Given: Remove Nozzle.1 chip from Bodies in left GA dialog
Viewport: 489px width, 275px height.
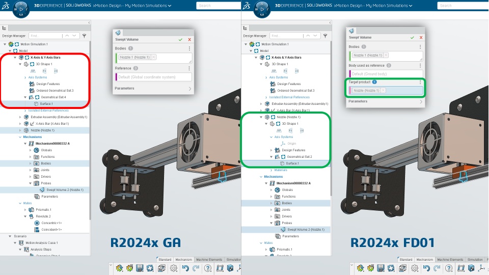Looking at the screenshot, I should pos(154,58).
